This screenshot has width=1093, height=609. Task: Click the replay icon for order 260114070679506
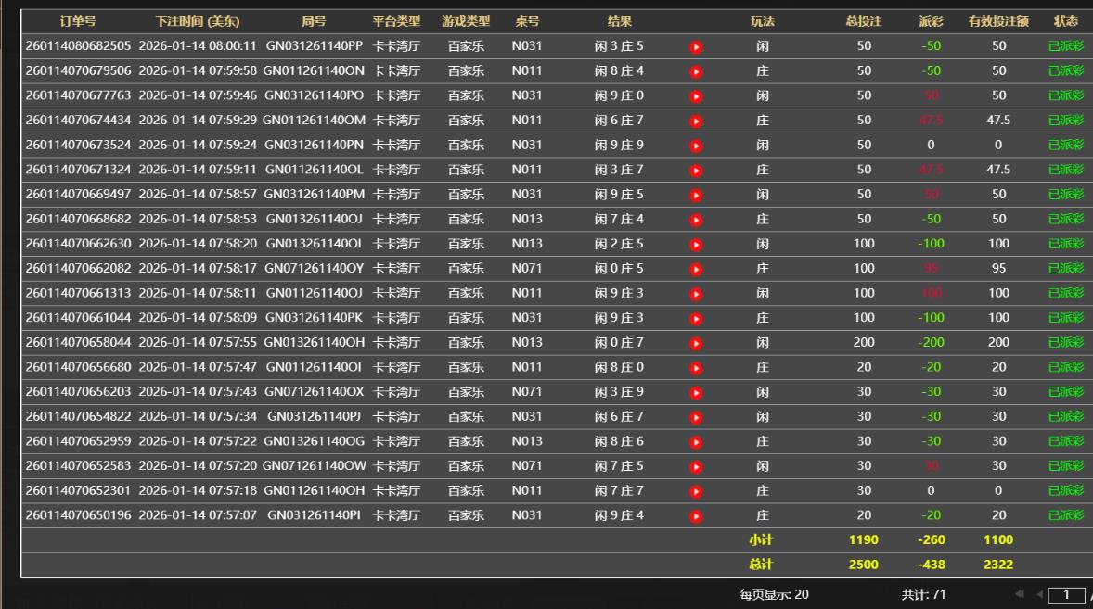point(696,71)
